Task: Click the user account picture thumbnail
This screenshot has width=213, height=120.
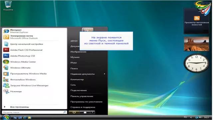Action: (88, 30)
